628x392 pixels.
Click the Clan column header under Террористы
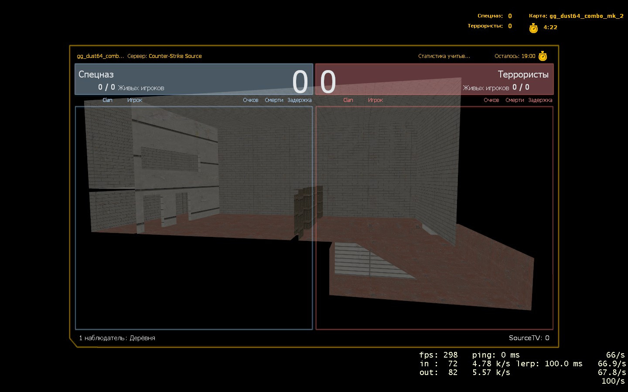click(348, 100)
